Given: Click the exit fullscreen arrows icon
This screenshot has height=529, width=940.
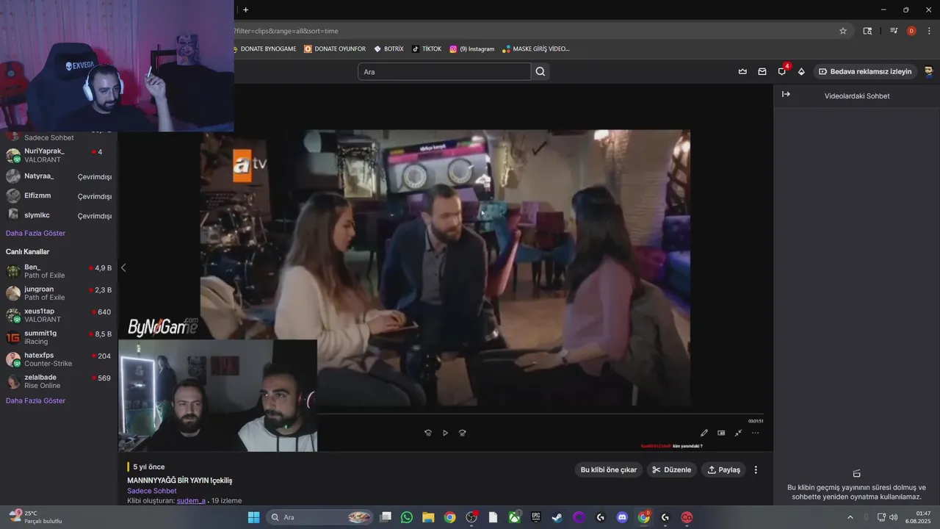Looking at the screenshot, I should 738,433.
